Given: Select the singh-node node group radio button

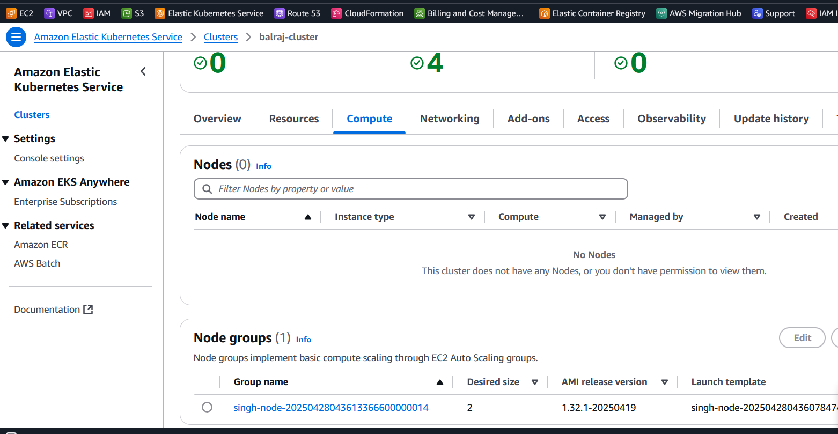Looking at the screenshot, I should [x=207, y=407].
